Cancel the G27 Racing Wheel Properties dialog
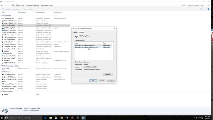The width and height of the screenshot is (213, 120). 102,81
